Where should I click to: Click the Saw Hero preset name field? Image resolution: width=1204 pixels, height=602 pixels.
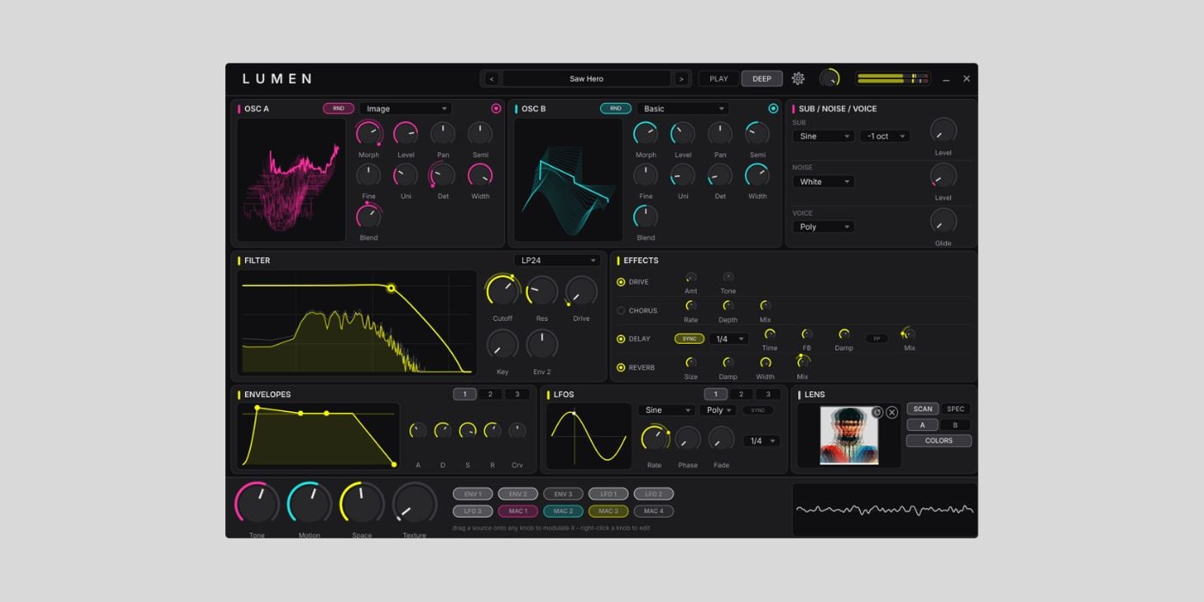(x=587, y=79)
